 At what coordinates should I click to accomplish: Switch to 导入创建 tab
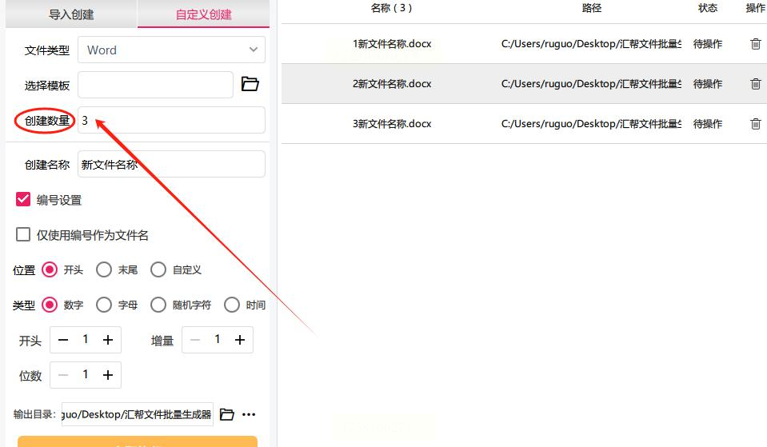71,14
